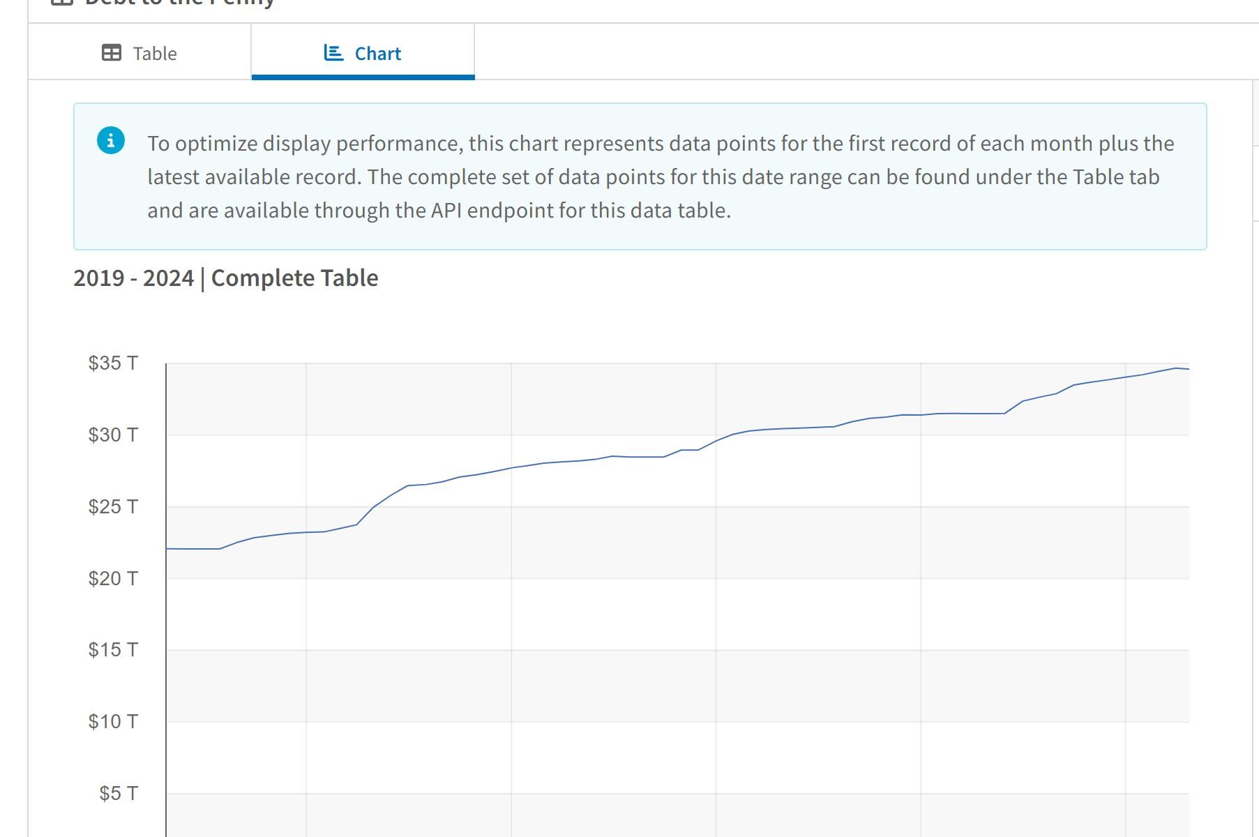Click the chart line's starting point
Viewport: 1259px width, 837px height.
167,549
